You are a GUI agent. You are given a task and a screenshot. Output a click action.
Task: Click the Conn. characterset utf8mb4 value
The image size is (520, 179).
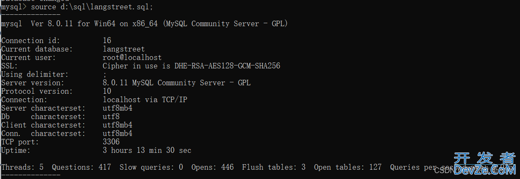[x=118, y=133]
